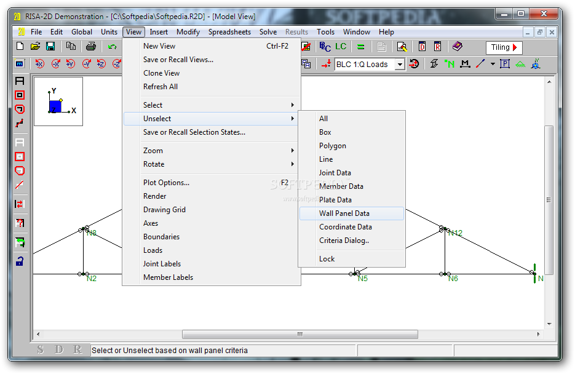575x374 pixels.
Task: Click Lock in Unselect submenu
Action: [x=352, y=259]
